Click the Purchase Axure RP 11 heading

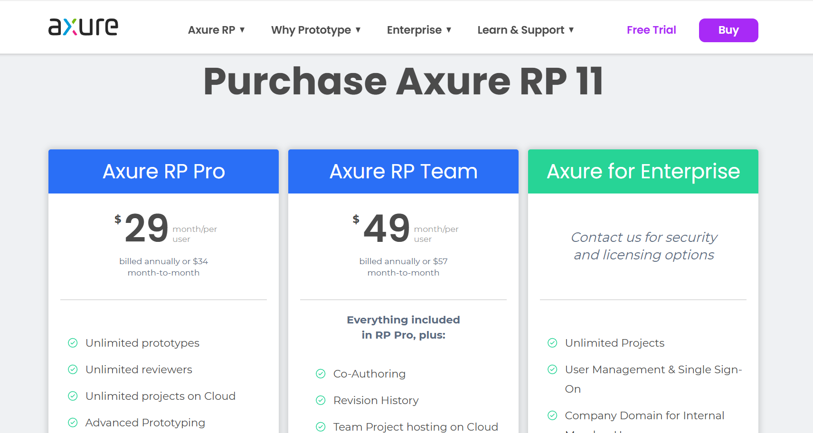tap(403, 82)
